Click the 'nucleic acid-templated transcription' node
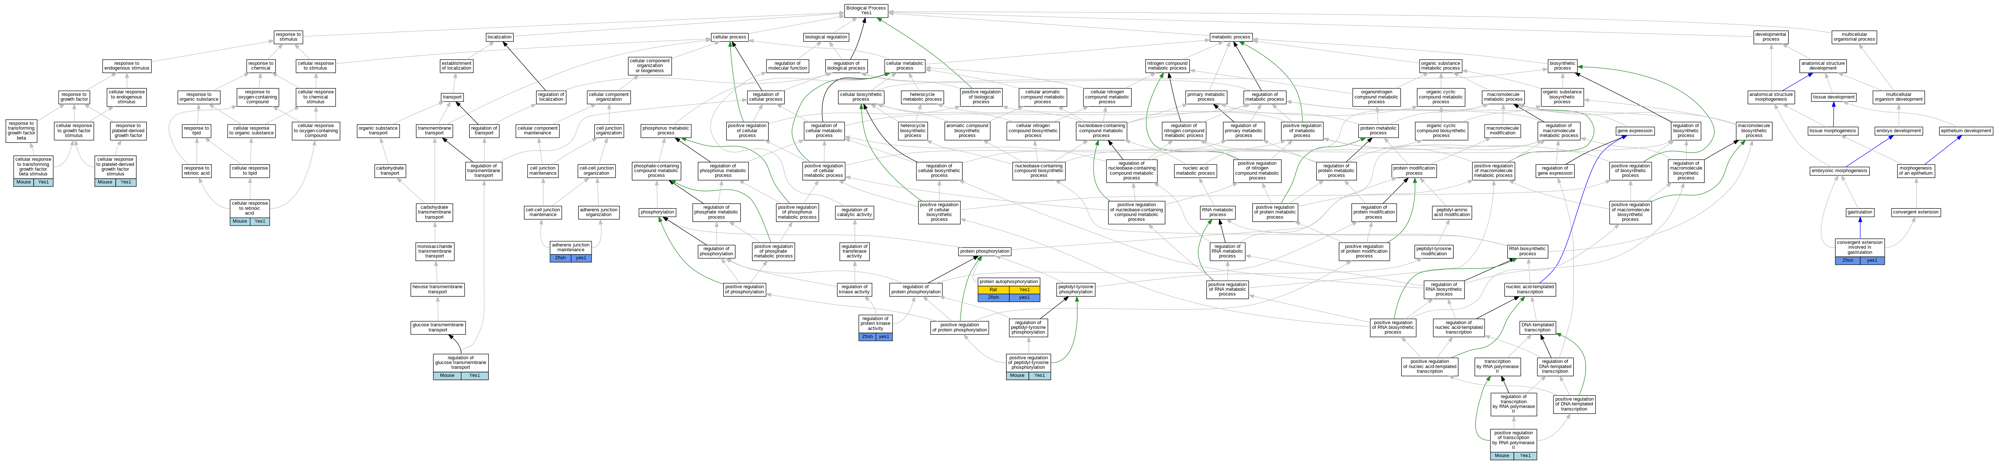The width and height of the screenshot is (1999, 464). [1530, 289]
